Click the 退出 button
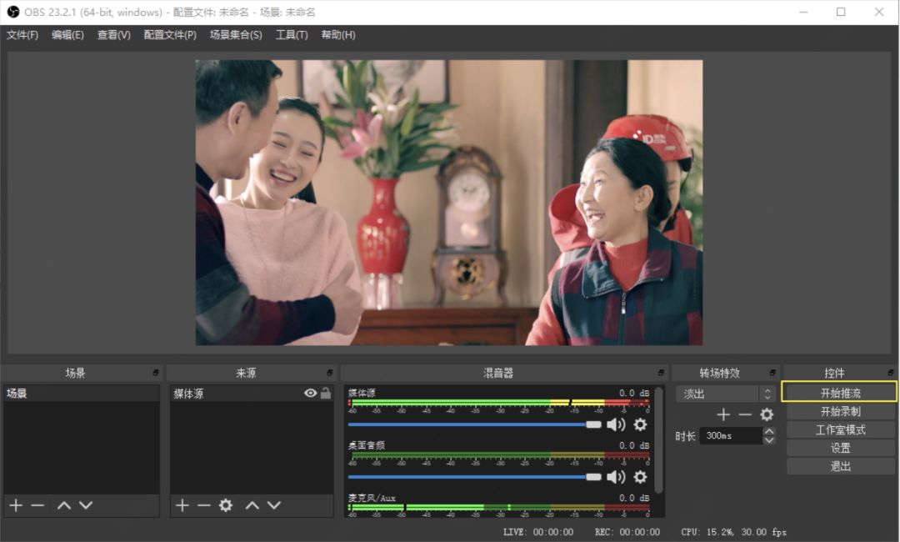Viewport: 900px width, 542px height. click(840, 466)
